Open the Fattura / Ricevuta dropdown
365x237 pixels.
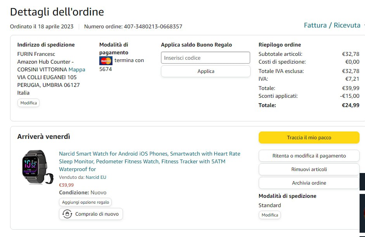334,25
